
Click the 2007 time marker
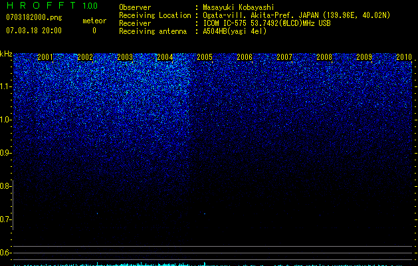[284, 57]
